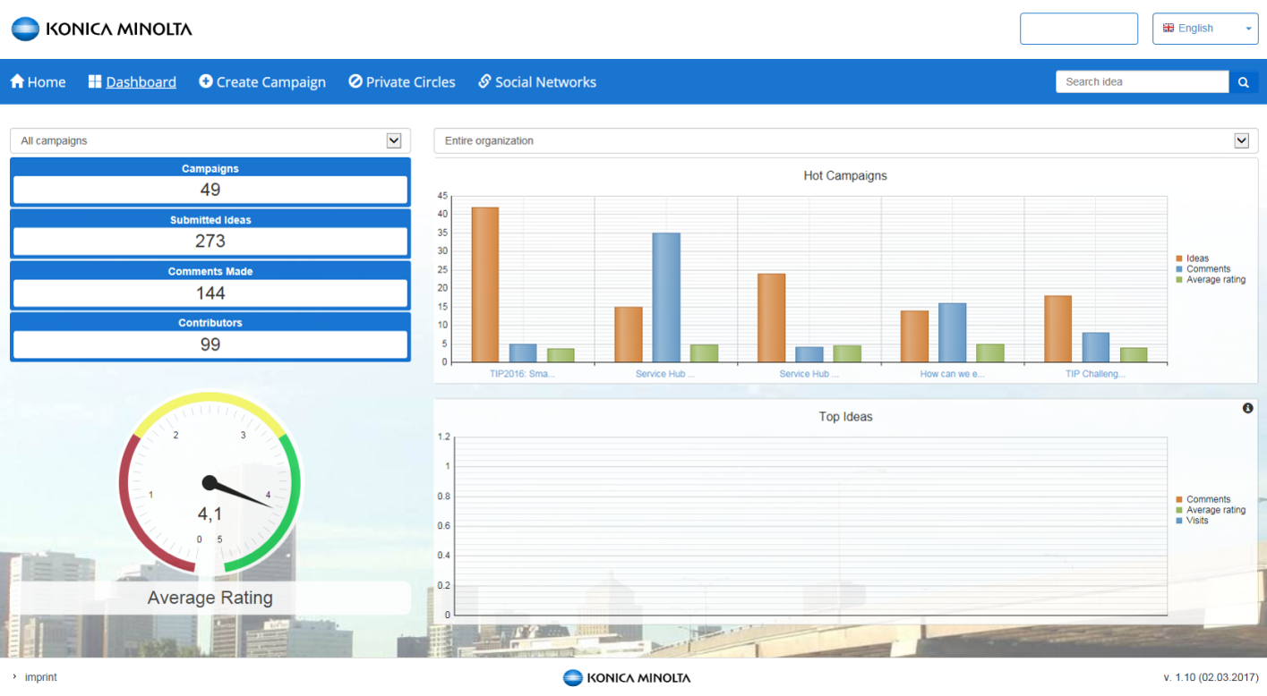Image resolution: width=1267 pixels, height=696 pixels.
Task: Click the Konica Minolta footer logo
Action: (x=625, y=677)
